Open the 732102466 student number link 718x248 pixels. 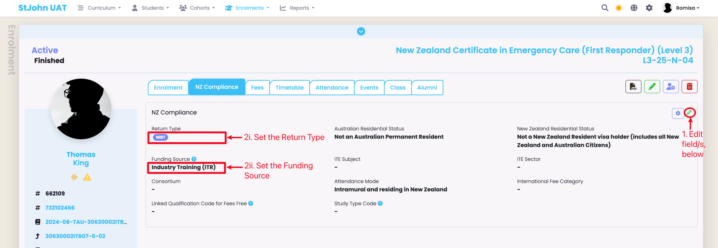tap(60, 208)
